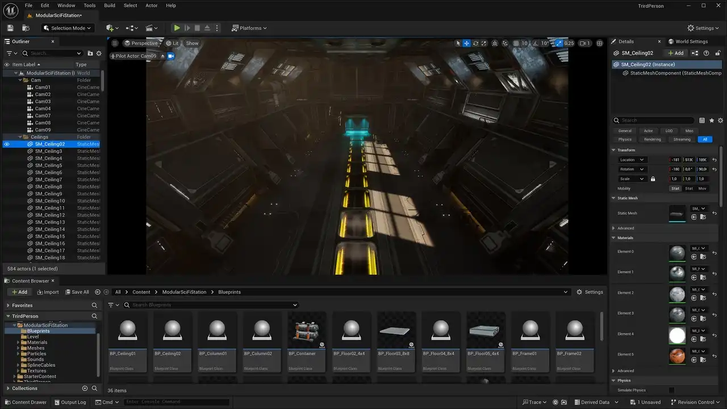Toggle the grid snapping icon in viewport
This screenshot has height=409, width=727.
pos(516,43)
